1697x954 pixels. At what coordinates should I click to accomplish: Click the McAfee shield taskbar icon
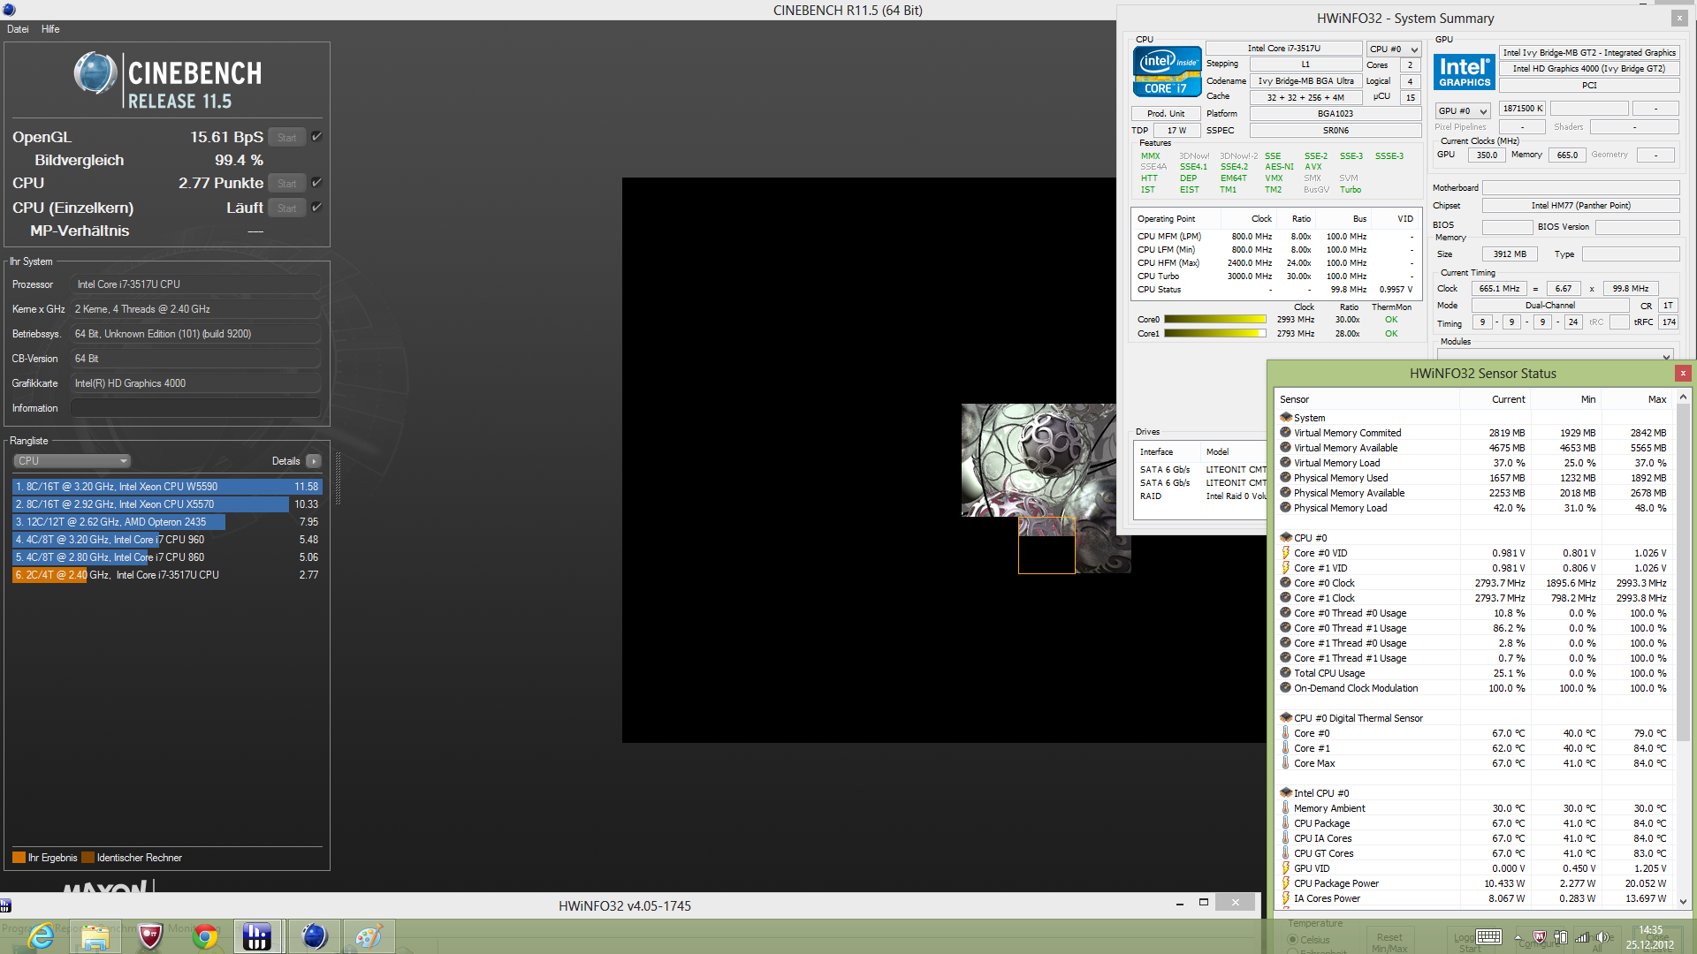pos(150,936)
